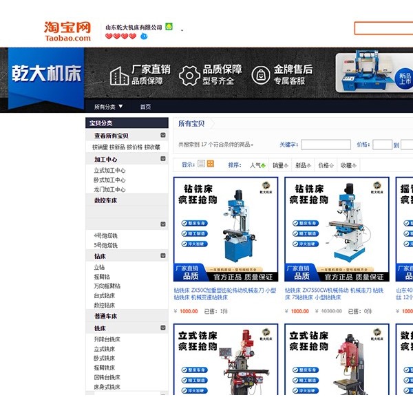This screenshot has width=413, height=413.
Task: Open the 所有分类 dropdown in the nav bar
Action: click(x=108, y=107)
